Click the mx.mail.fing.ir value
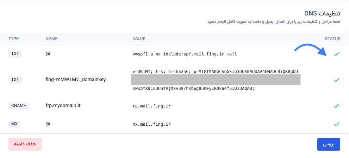The width and height of the screenshot is (349, 158). (x=152, y=124)
